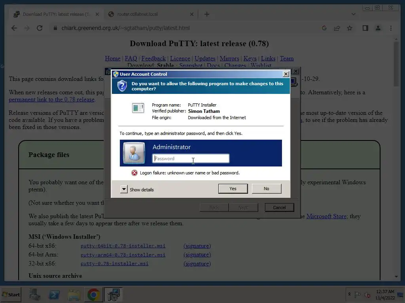Switch to Download PuTTY browser tab
The image size is (405, 303).
(x=55, y=14)
